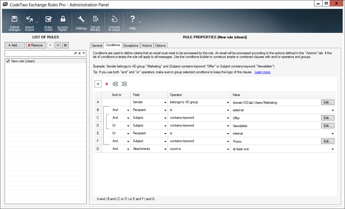Select the Conditions tab
The image size is (345, 209).
pos(113,45)
